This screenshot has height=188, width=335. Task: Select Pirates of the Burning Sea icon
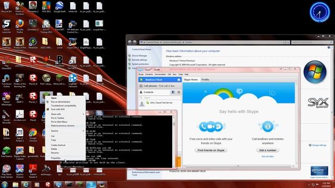point(20,81)
